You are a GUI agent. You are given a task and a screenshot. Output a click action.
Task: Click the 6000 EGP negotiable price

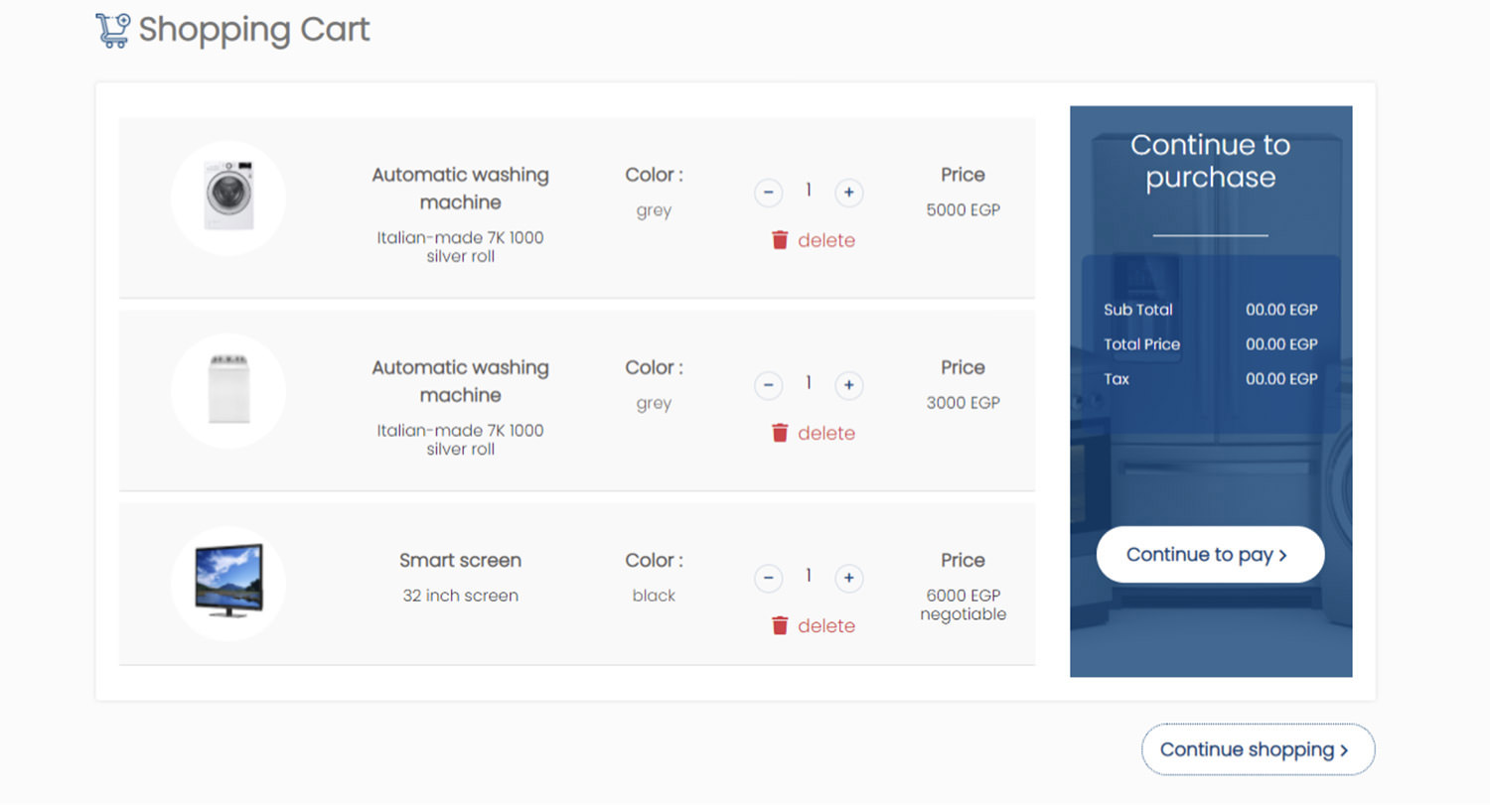(963, 604)
